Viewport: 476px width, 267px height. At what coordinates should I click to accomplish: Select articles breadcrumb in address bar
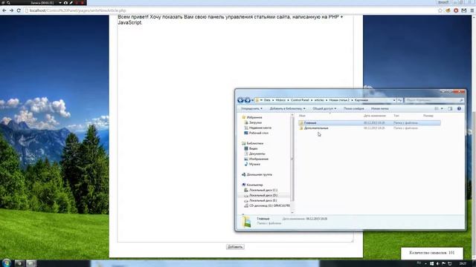[x=319, y=100]
